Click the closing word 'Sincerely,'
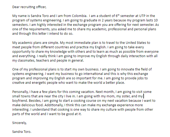 19,123
